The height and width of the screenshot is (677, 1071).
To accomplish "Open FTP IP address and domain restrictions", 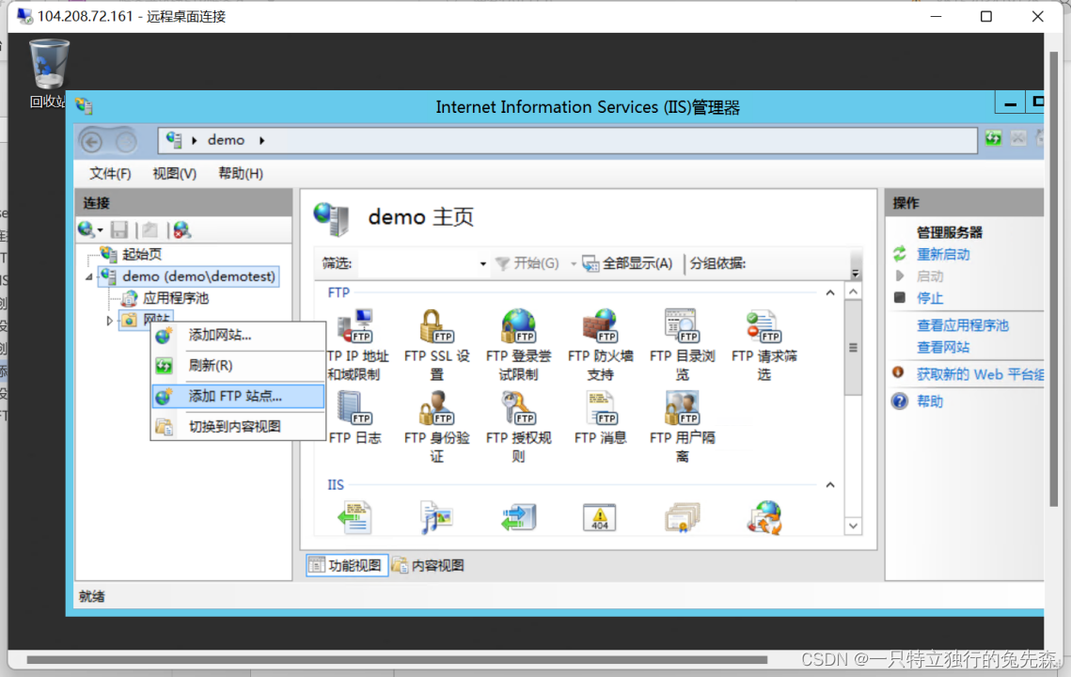I will click(357, 344).
